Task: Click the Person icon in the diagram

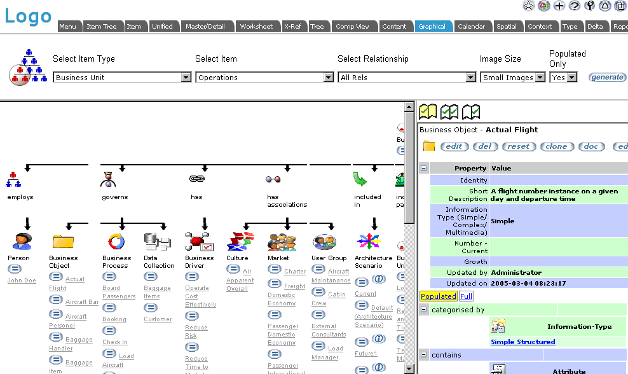Action: [22, 241]
